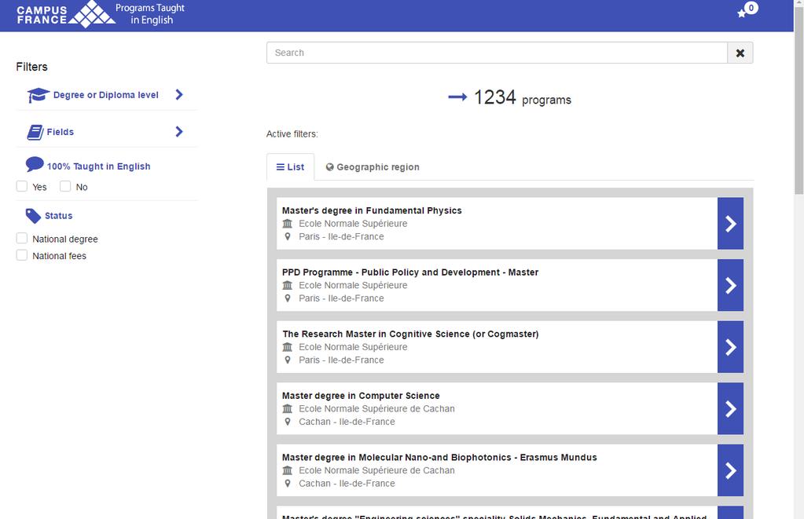Expand the Fields filter chevron
Screen dimensions: 804x519
(x=179, y=132)
